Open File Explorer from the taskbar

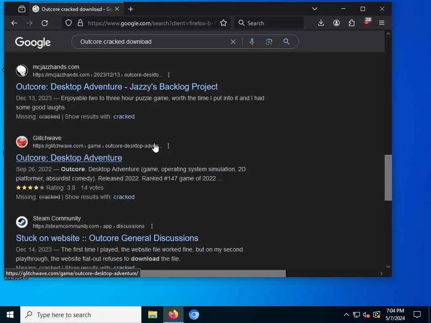152,315
